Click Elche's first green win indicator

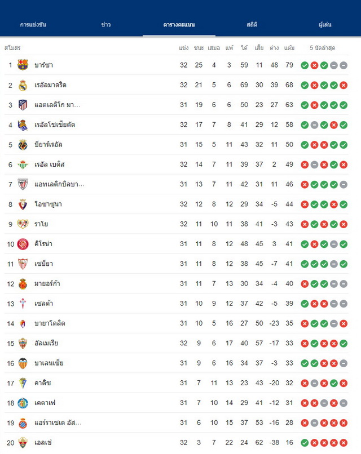tap(305, 443)
